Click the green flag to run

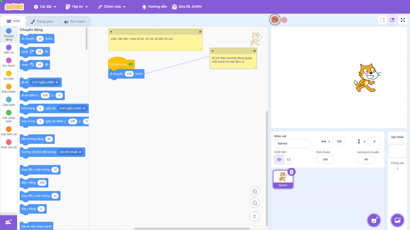pyautogui.click(x=275, y=20)
